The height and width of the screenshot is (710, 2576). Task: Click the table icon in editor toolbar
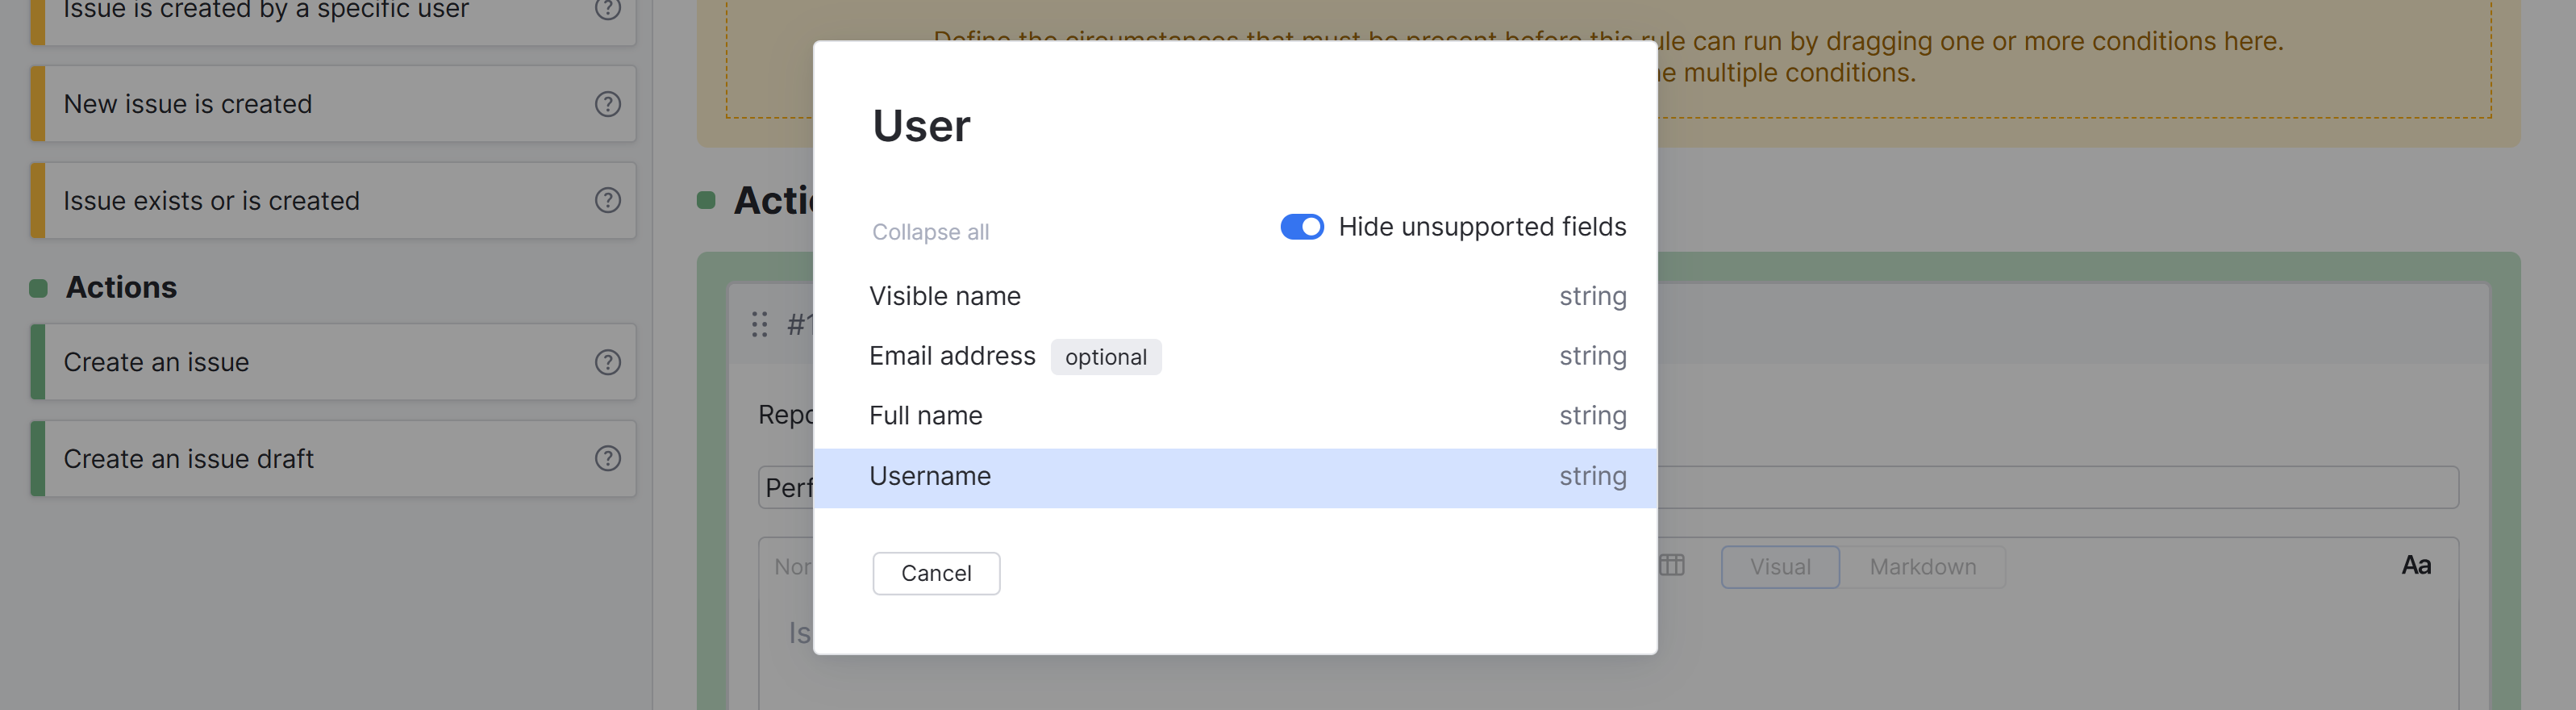(1672, 565)
